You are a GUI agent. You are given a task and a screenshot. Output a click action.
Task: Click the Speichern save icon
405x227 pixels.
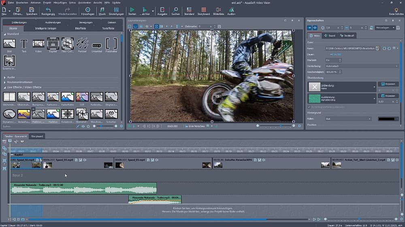point(32,10)
